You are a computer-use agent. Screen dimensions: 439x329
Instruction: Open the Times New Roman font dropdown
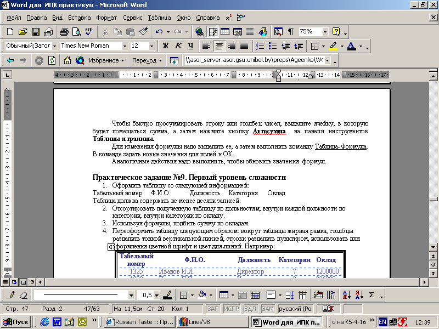coord(125,46)
